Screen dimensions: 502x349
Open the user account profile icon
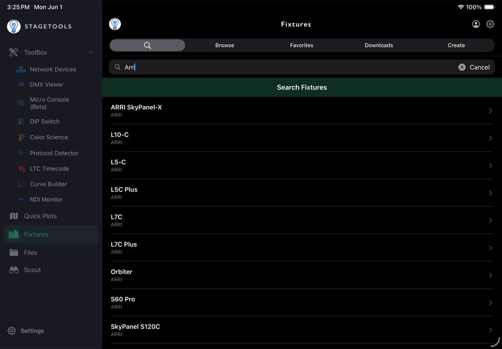(x=476, y=24)
